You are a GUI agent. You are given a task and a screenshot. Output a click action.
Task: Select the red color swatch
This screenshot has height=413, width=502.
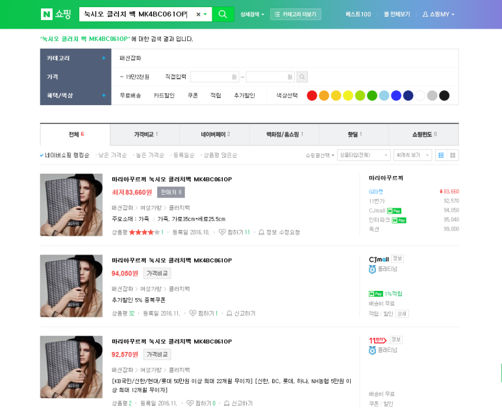[312, 95]
